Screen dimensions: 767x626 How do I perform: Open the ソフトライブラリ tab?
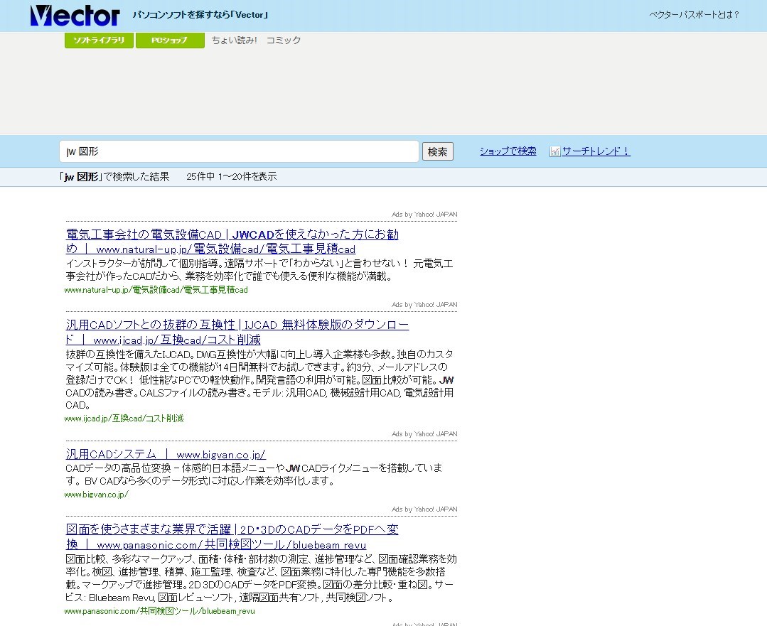pyautogui.click(x=99, y=40)
